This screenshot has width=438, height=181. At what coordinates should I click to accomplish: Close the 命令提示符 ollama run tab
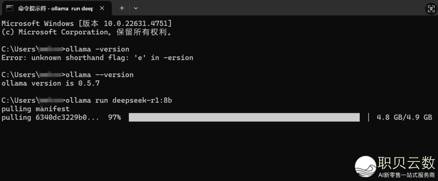click(102, 9)
